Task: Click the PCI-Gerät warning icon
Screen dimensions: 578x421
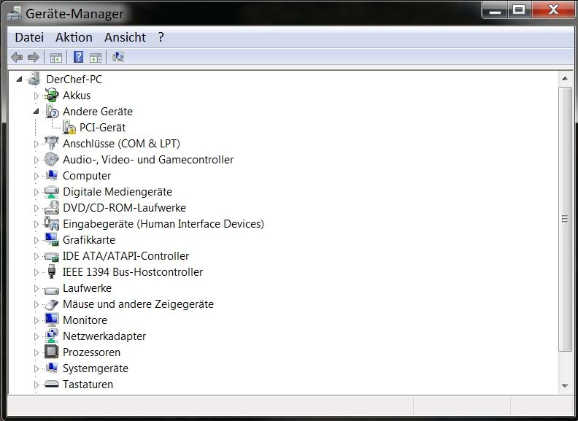Action: 69,127
